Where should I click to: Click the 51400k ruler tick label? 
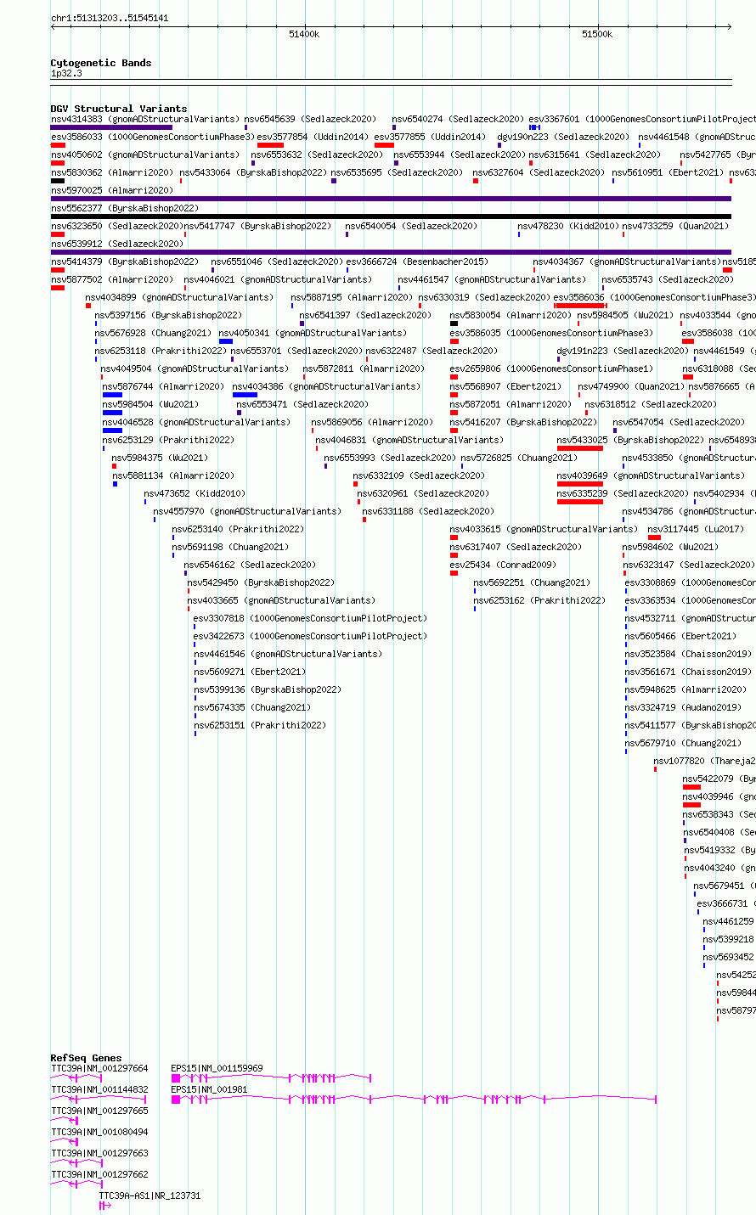pos(304,34)
